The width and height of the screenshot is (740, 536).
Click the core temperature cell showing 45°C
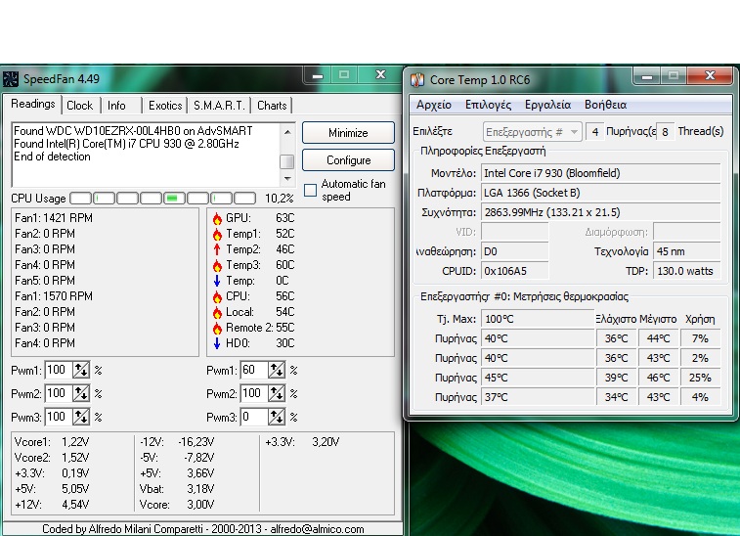pos(537,378)
